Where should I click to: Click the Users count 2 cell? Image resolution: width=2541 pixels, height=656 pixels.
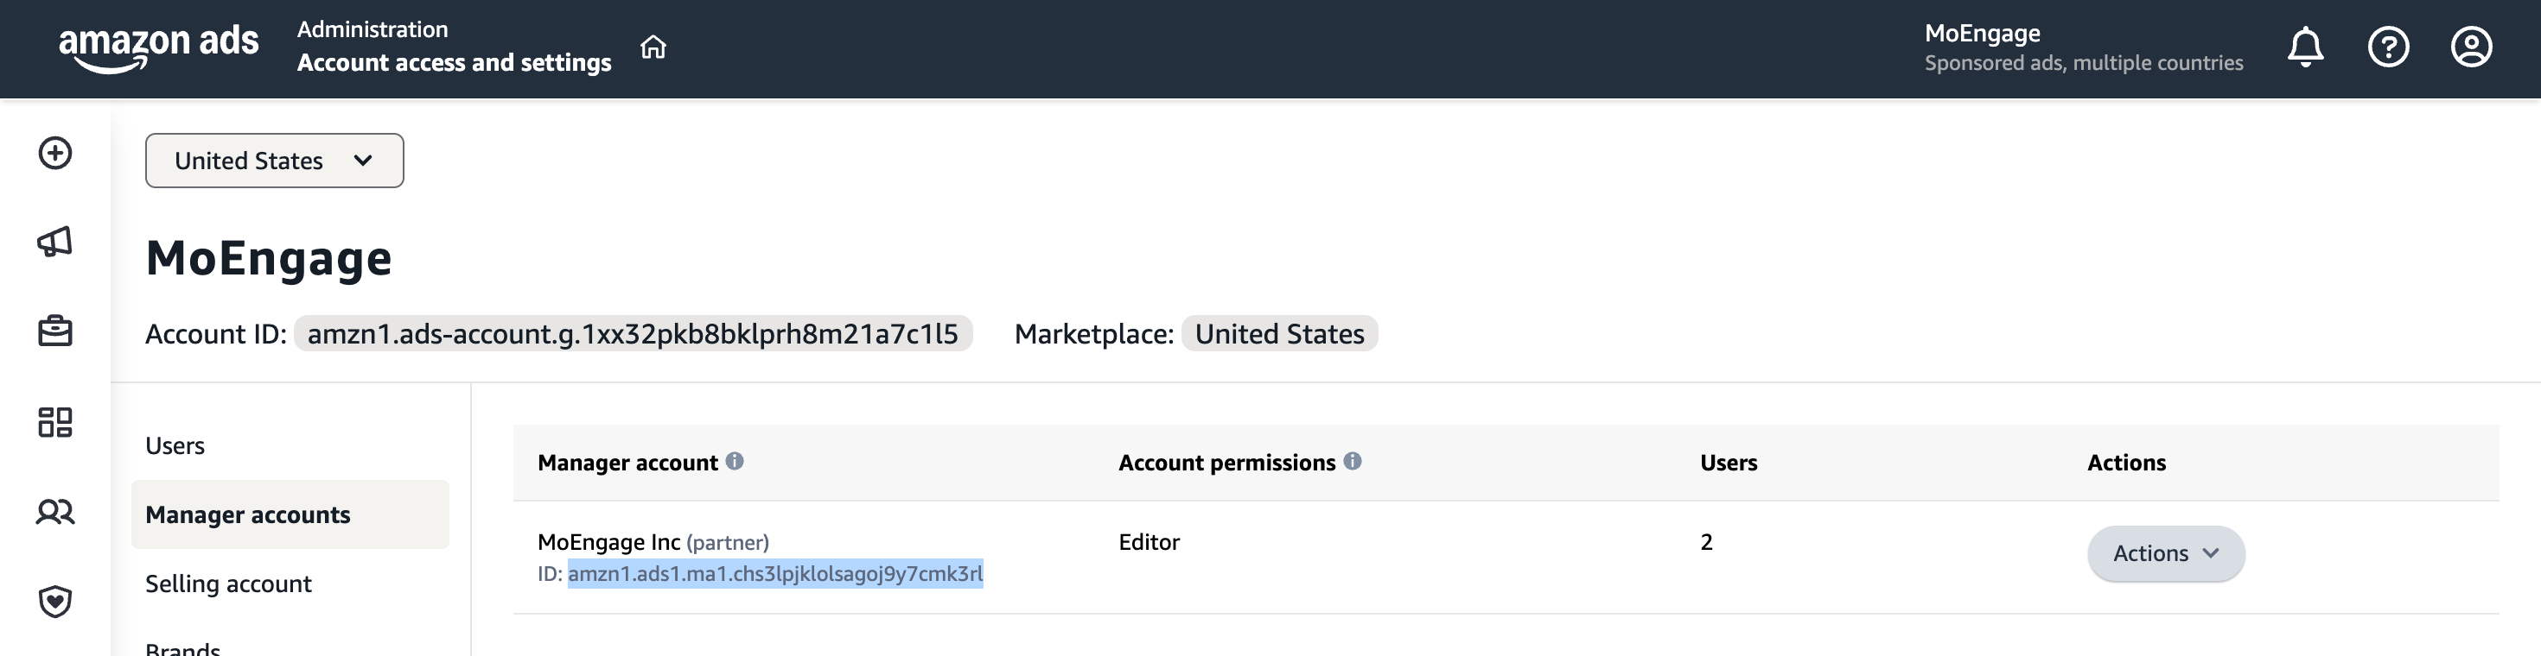point(1706,542)
